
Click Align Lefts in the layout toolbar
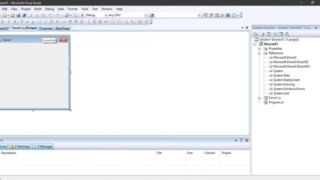tap(3, 21)
